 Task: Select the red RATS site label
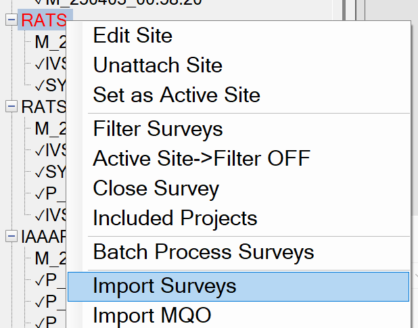[43, 20]
